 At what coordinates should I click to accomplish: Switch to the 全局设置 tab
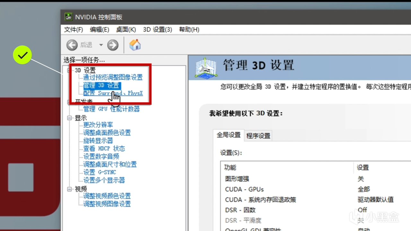coord(228,135)
